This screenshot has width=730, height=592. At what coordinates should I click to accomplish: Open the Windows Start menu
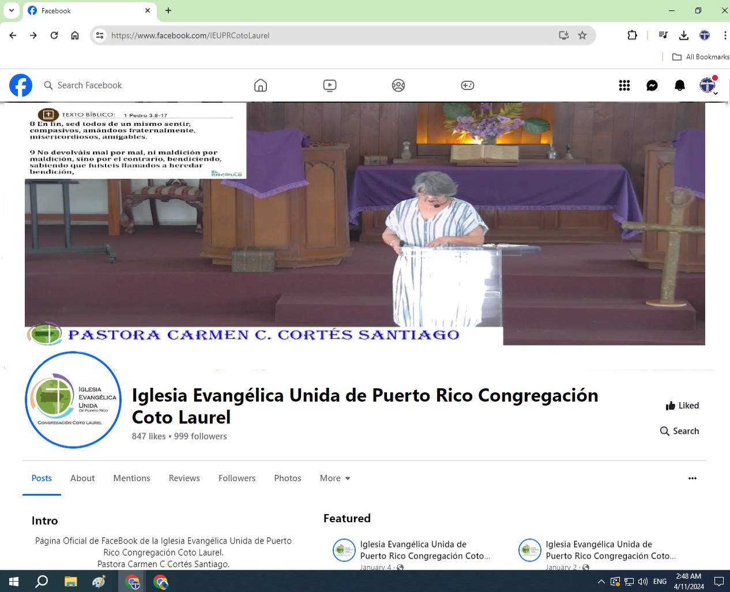(14, 582)
